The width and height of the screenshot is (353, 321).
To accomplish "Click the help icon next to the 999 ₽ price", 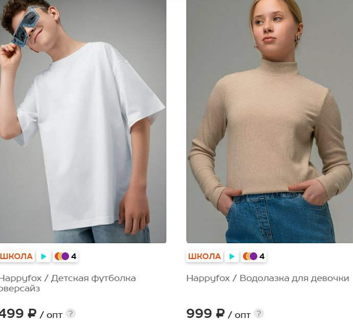I will [x=259, y=313].
